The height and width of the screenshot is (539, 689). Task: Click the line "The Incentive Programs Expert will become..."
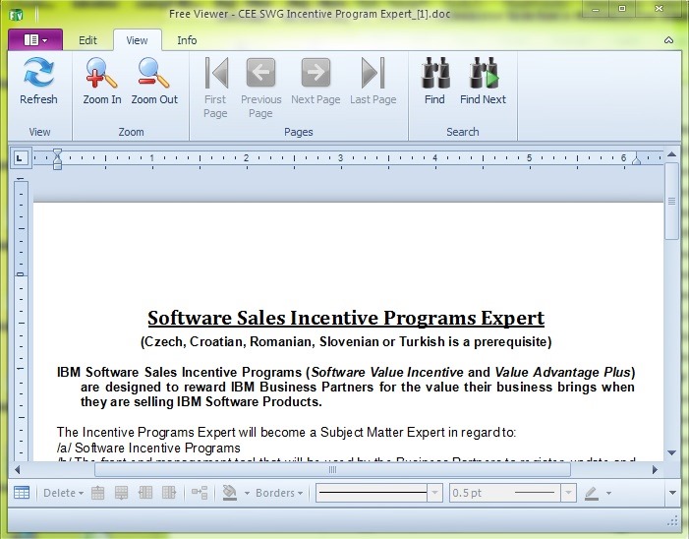(x=286, y=433)
